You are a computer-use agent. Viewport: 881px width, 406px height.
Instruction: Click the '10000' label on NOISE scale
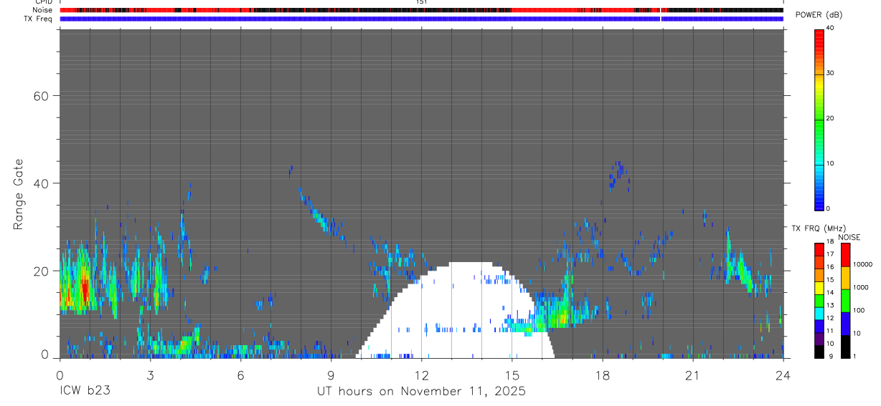(862, 264)
